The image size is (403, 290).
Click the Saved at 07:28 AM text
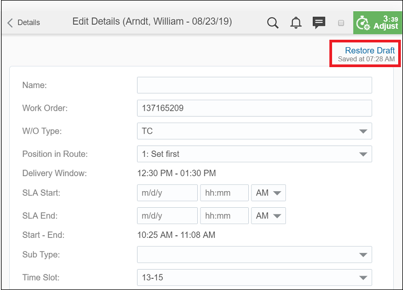(x=366, y=59)
